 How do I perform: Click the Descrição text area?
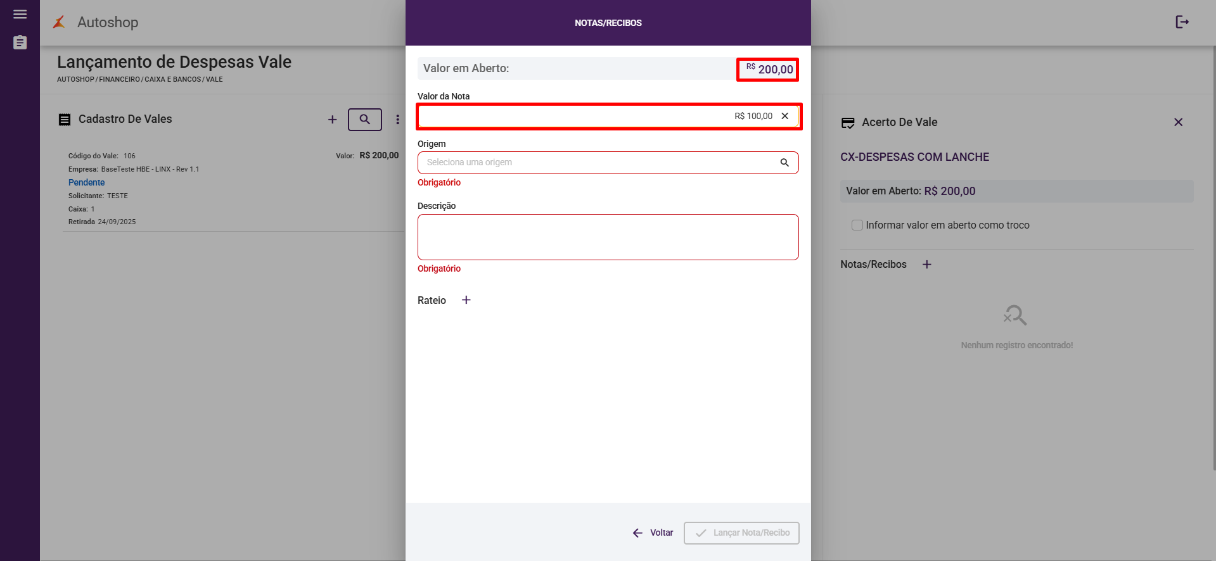pos(608,237)
